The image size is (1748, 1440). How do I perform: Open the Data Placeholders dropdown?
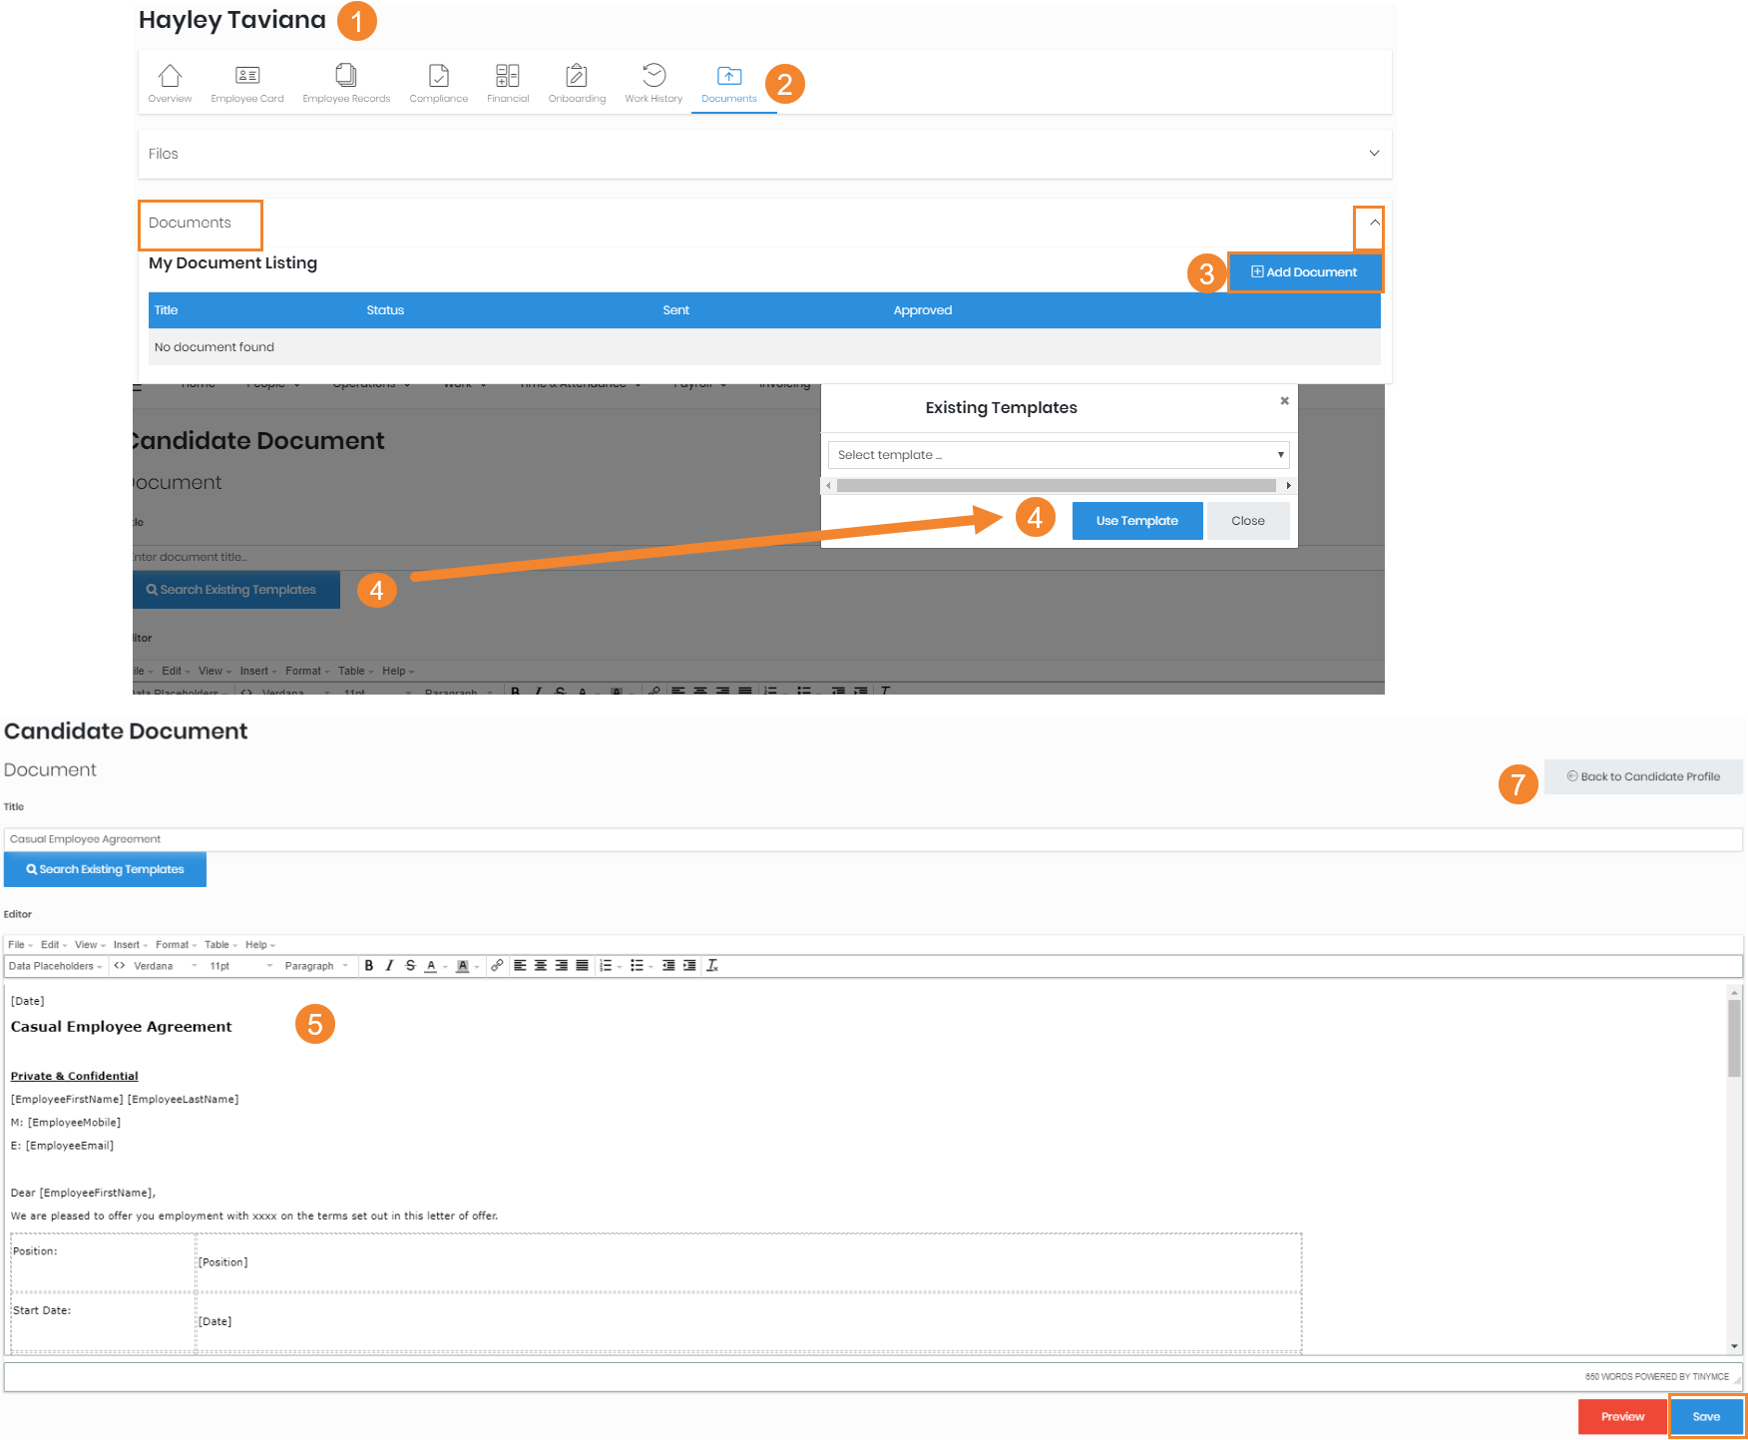tap(55, 966)
